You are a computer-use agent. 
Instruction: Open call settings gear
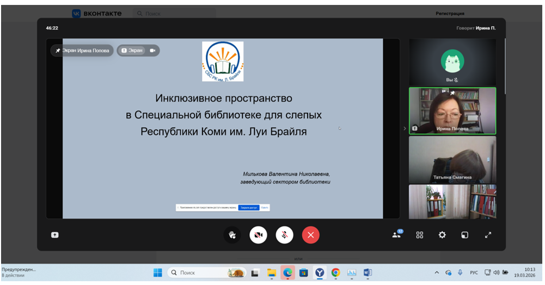coord(442,235)
